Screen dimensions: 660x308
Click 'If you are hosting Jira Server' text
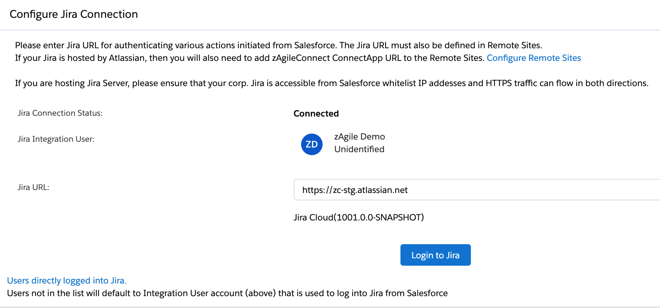pos(72,83)
